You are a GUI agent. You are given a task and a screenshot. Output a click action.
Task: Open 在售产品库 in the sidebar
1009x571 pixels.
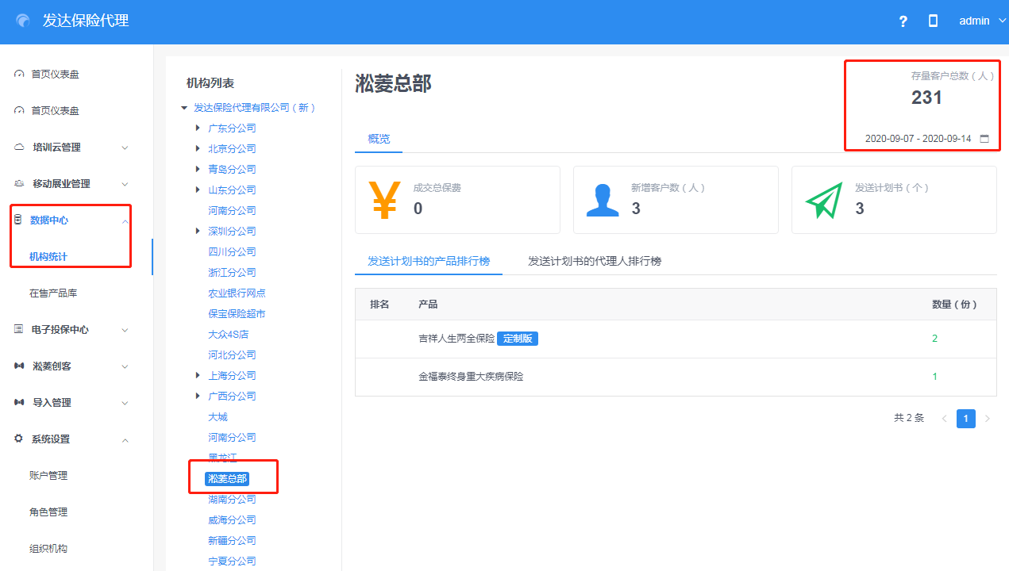[53, 293]
